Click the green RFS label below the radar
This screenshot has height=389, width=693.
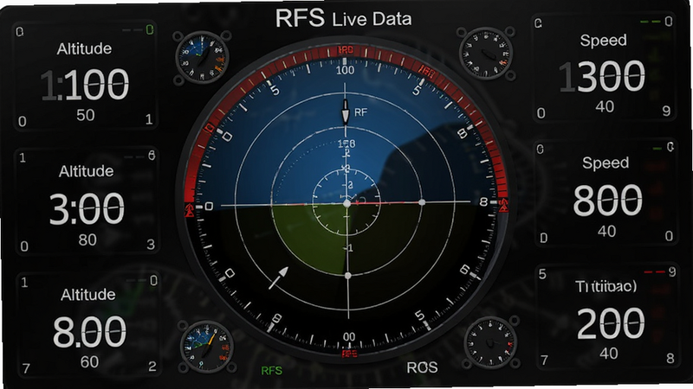click(x=271, y=371)
